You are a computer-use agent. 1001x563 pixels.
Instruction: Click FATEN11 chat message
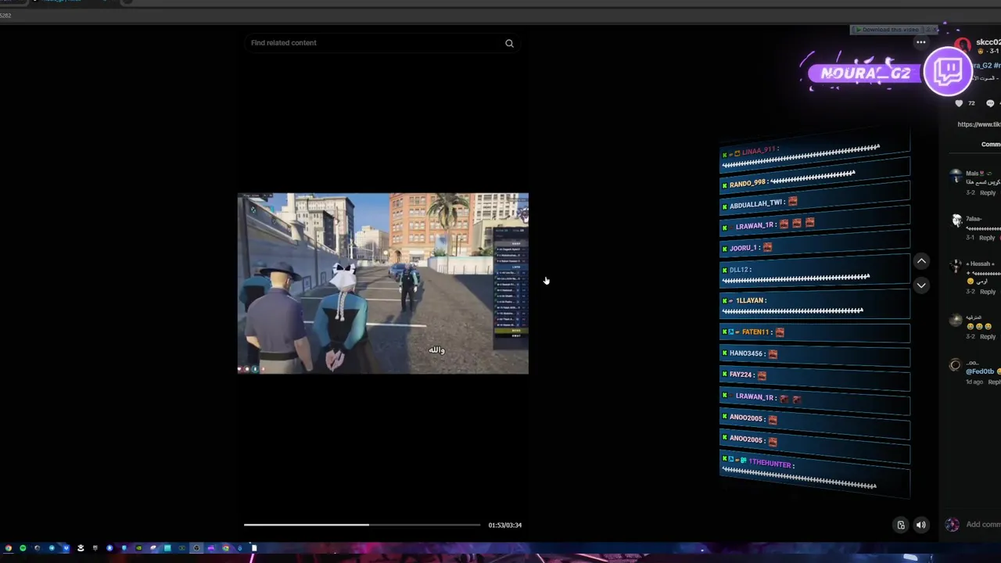pyautogui.click(x=814, y=332)
